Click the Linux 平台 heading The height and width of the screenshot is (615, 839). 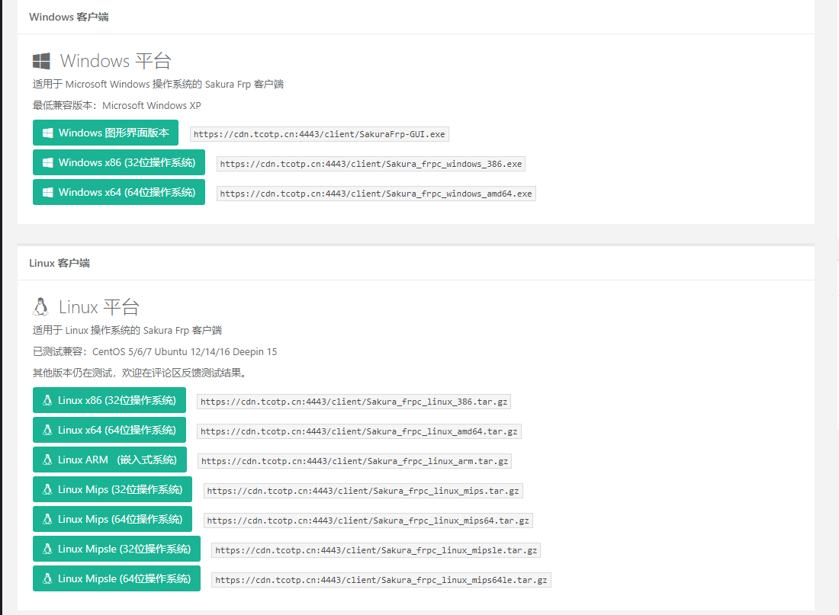99,308
